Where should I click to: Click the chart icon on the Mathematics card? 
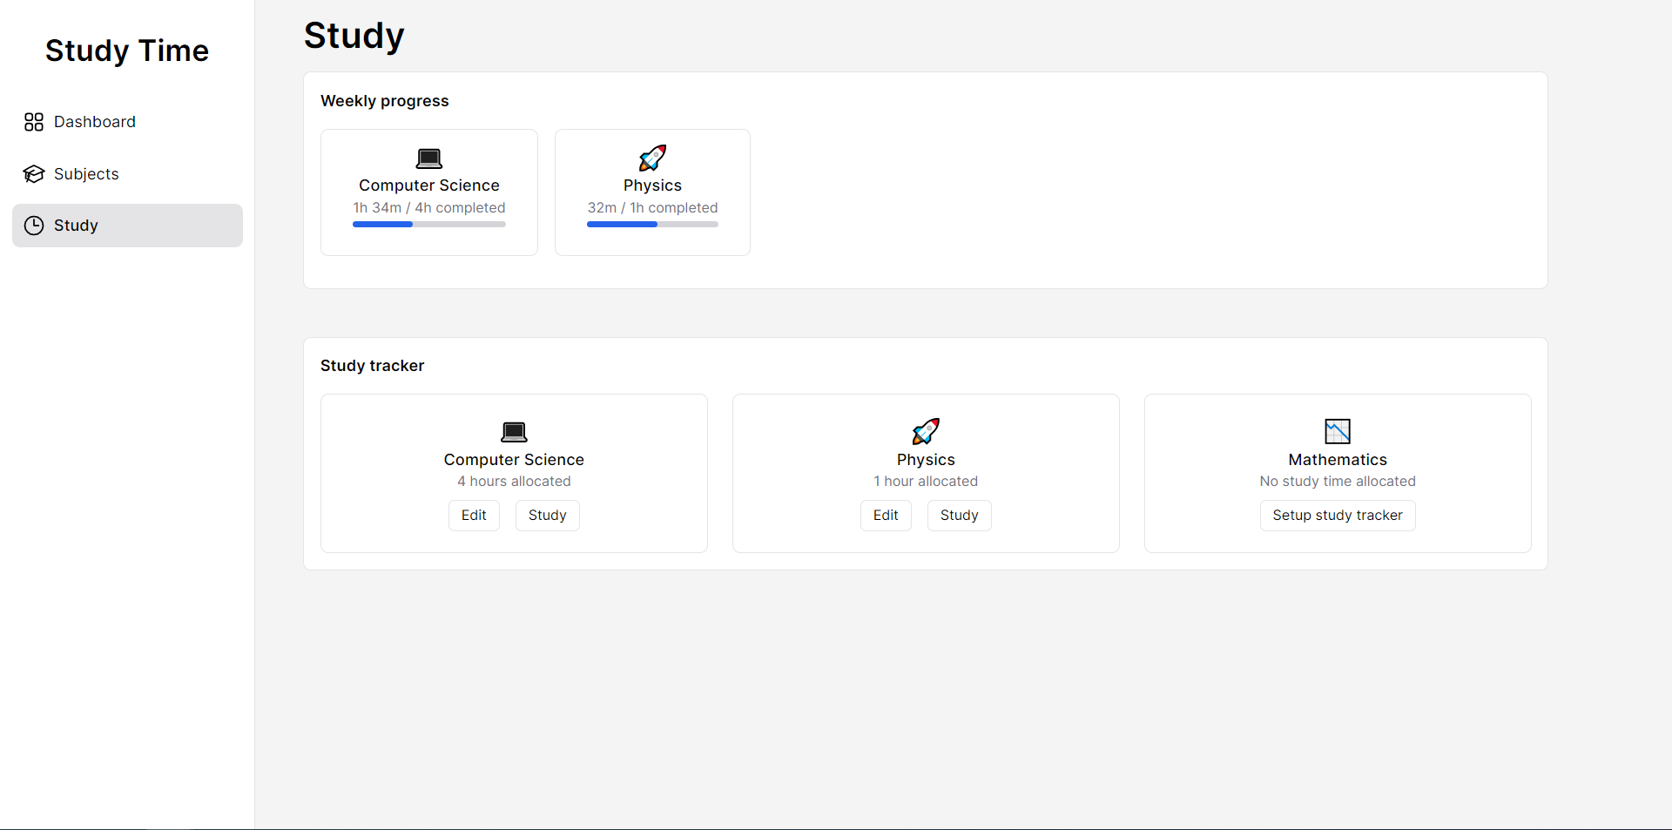[1337, 431]
